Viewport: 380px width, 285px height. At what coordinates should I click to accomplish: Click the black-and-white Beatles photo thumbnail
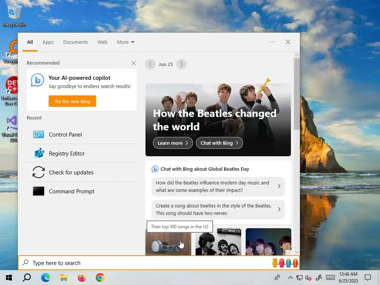(x=218, y=242)
